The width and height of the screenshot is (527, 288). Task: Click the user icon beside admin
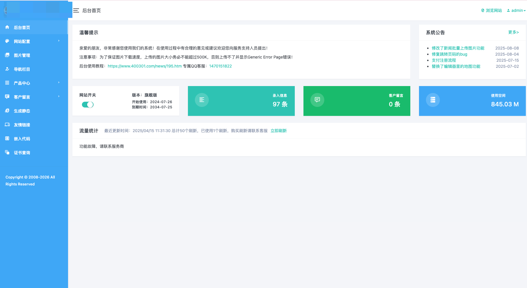pyautogui.click(x=508, y=10)
